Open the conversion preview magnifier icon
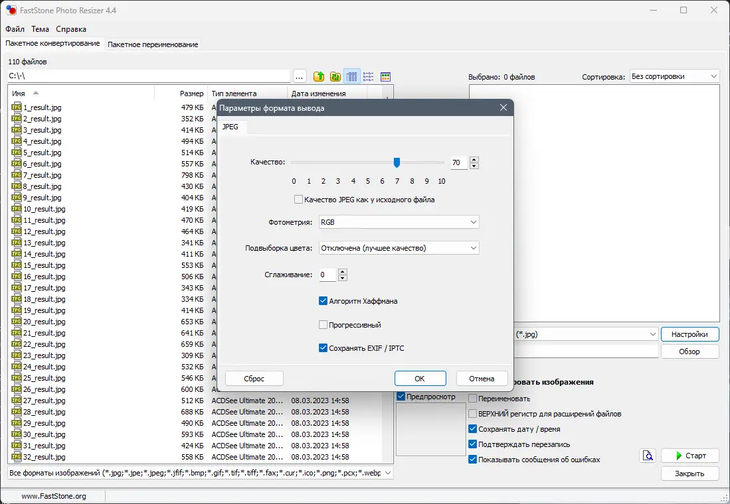The width and height of the screenshot is (730, 504). click(648, 456)
